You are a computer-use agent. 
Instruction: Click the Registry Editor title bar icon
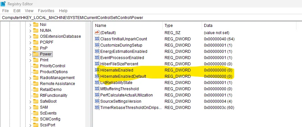(3, 4)
